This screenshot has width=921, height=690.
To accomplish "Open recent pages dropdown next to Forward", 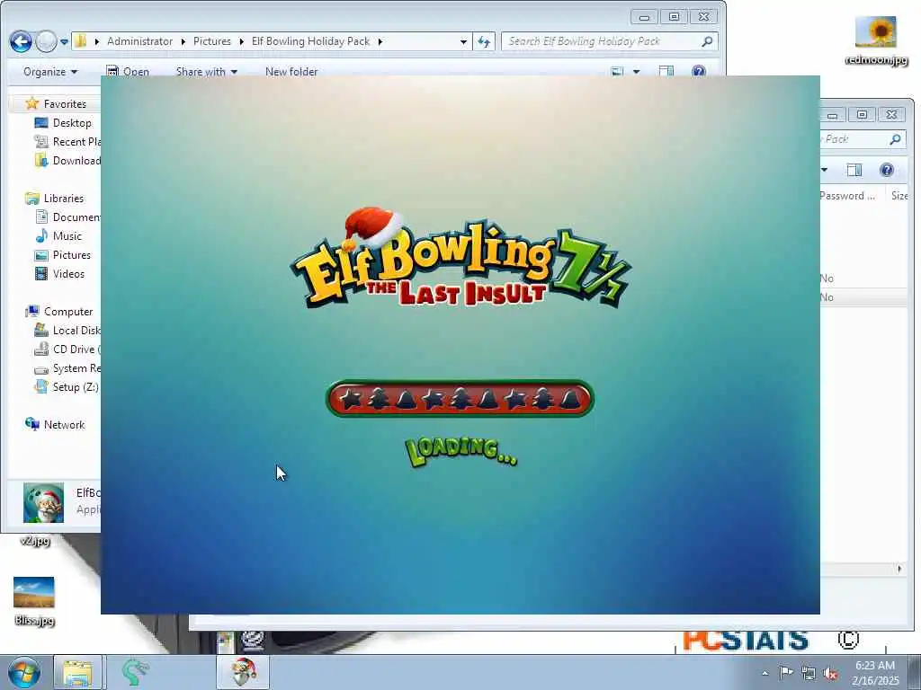I will click(64, 42).
